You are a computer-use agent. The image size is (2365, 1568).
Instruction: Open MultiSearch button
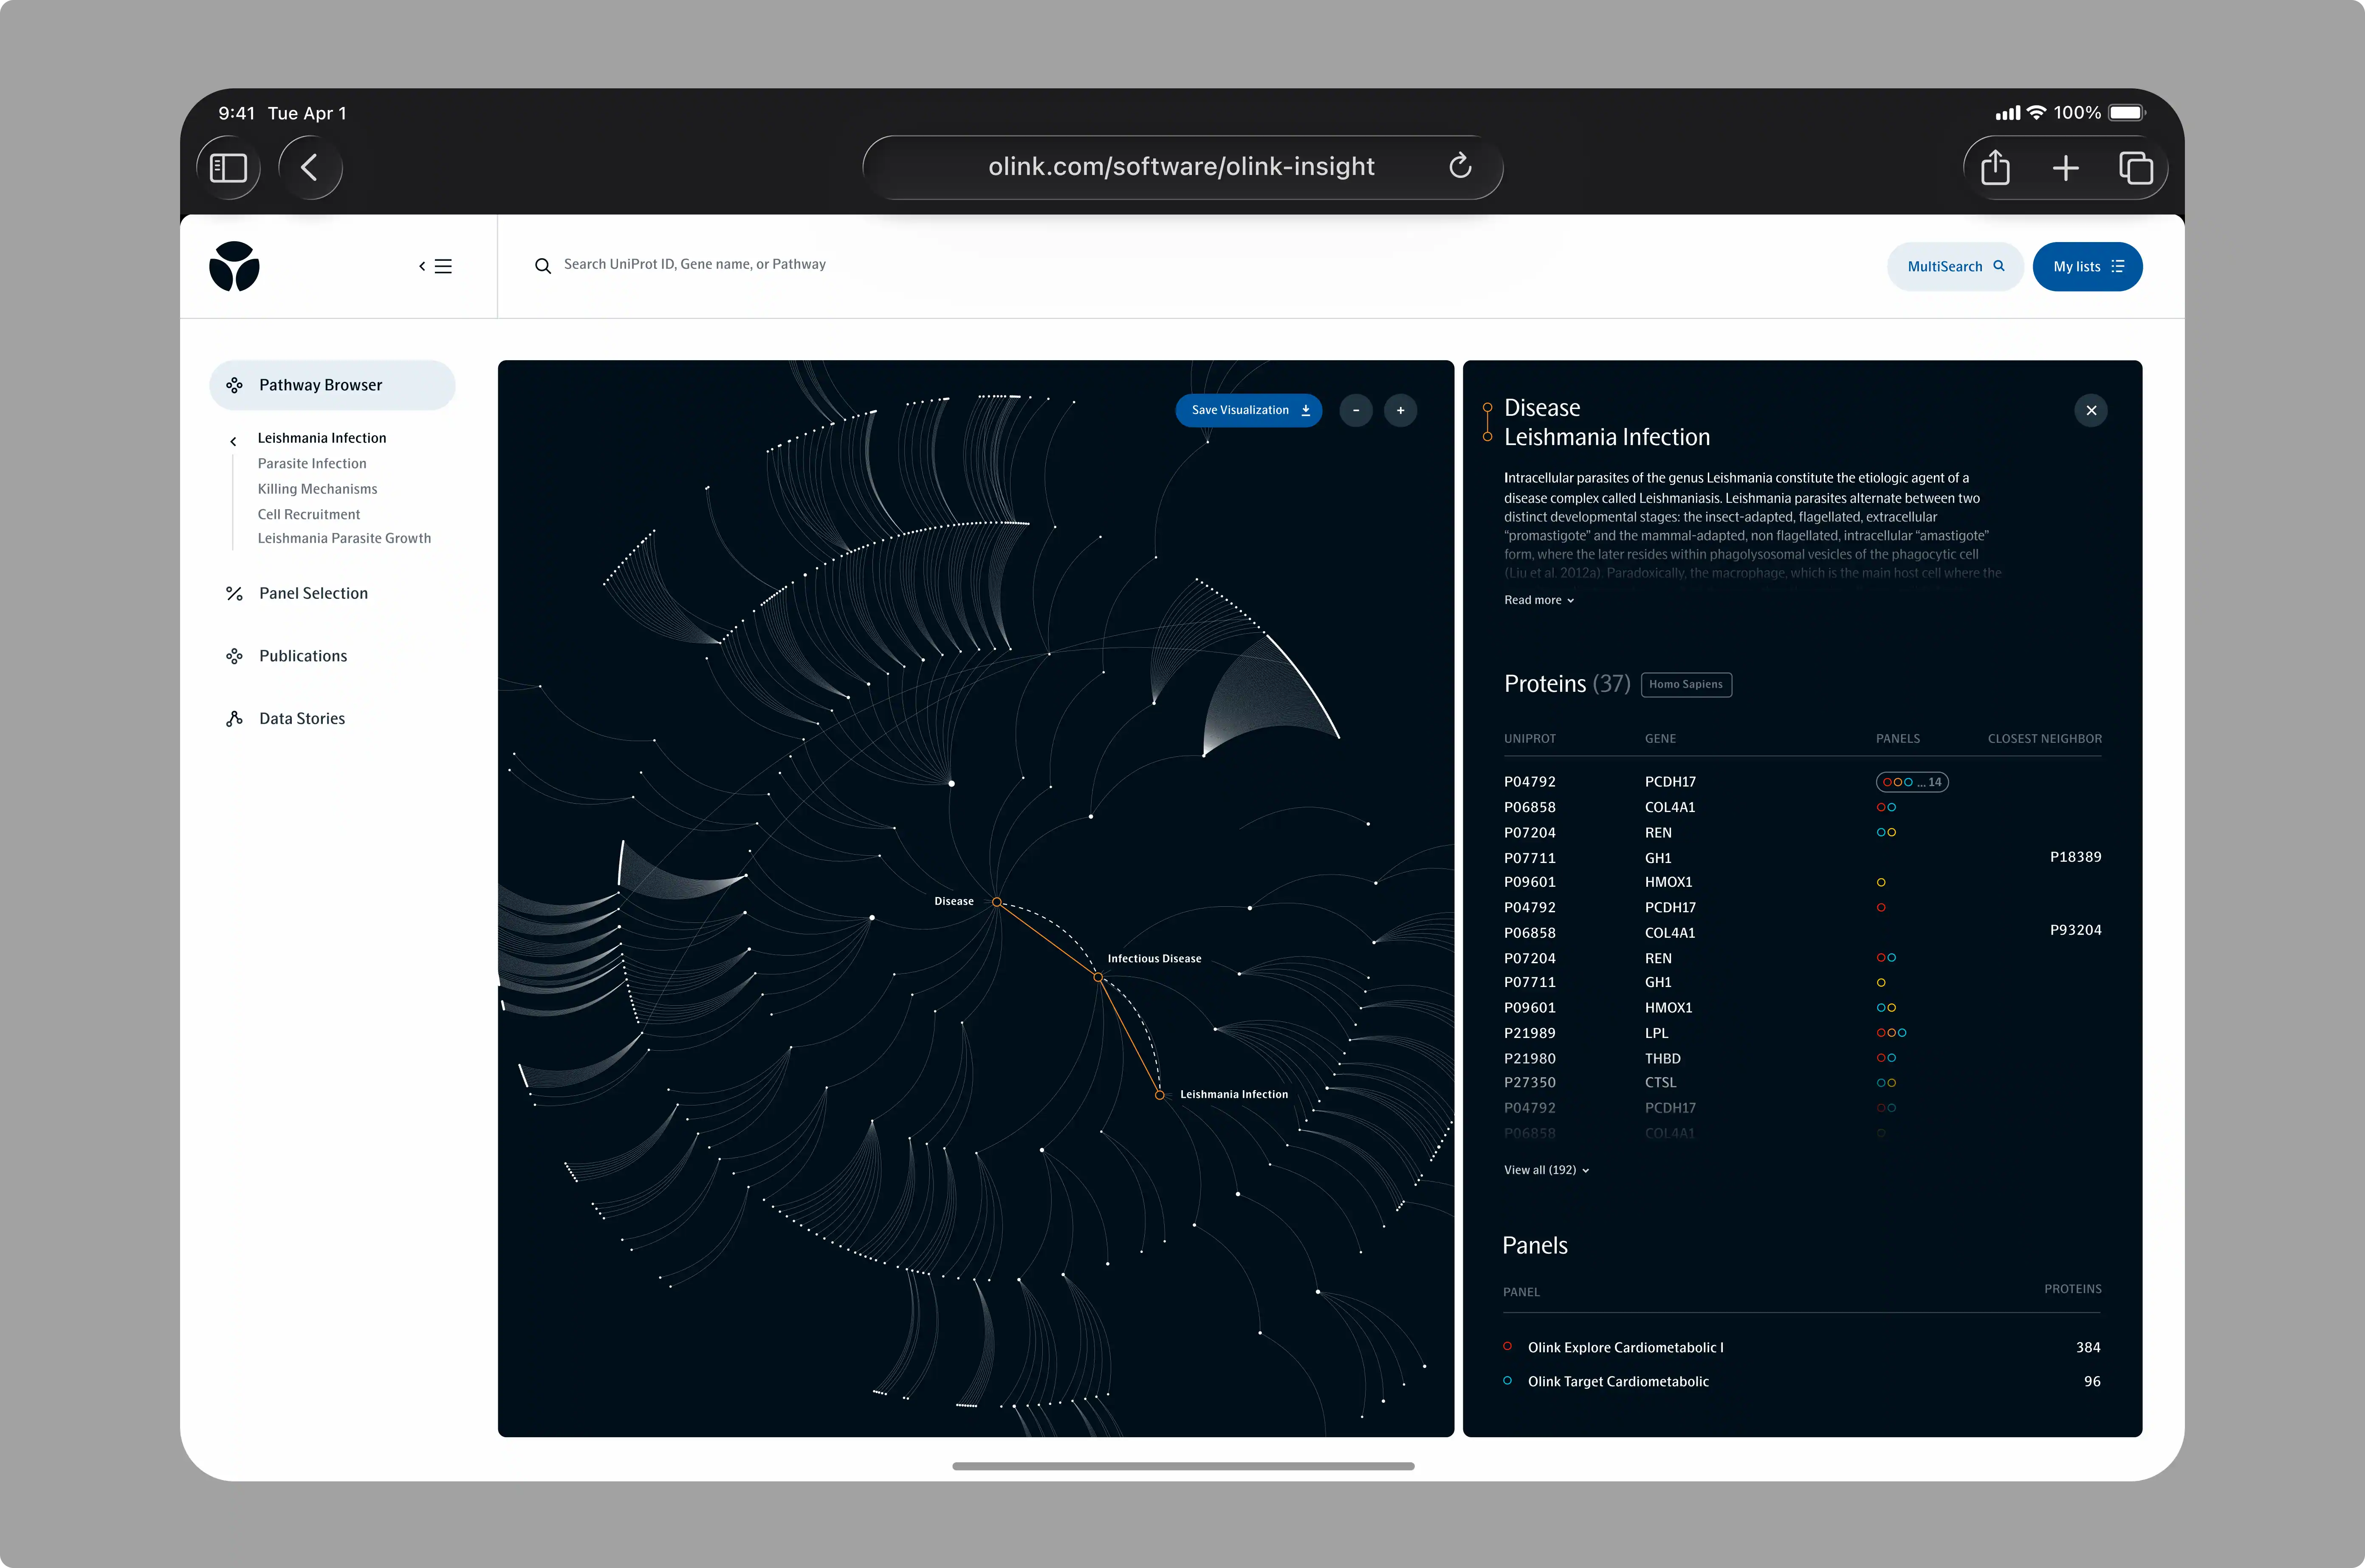pyautogui.click(x=1954, y=266)
